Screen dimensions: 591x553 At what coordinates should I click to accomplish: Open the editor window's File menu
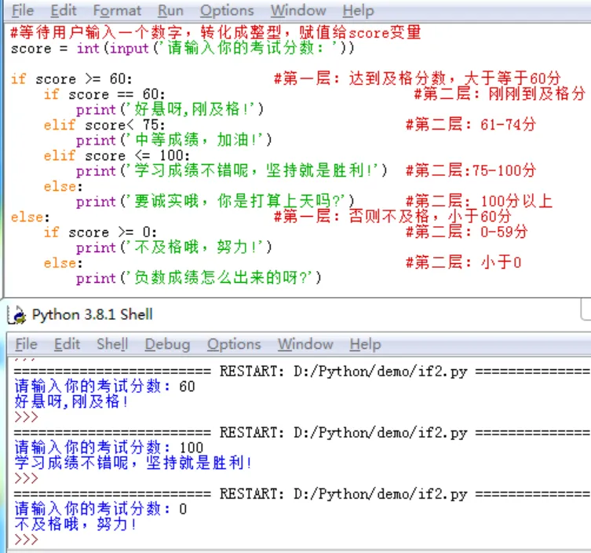pyautogui.click(x=23, y=10)
